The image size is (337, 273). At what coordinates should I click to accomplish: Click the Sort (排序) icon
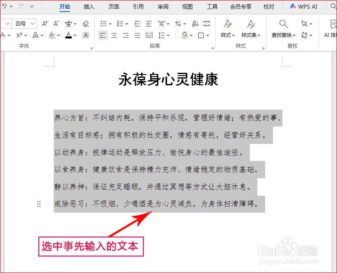click(x=196, y=24)
